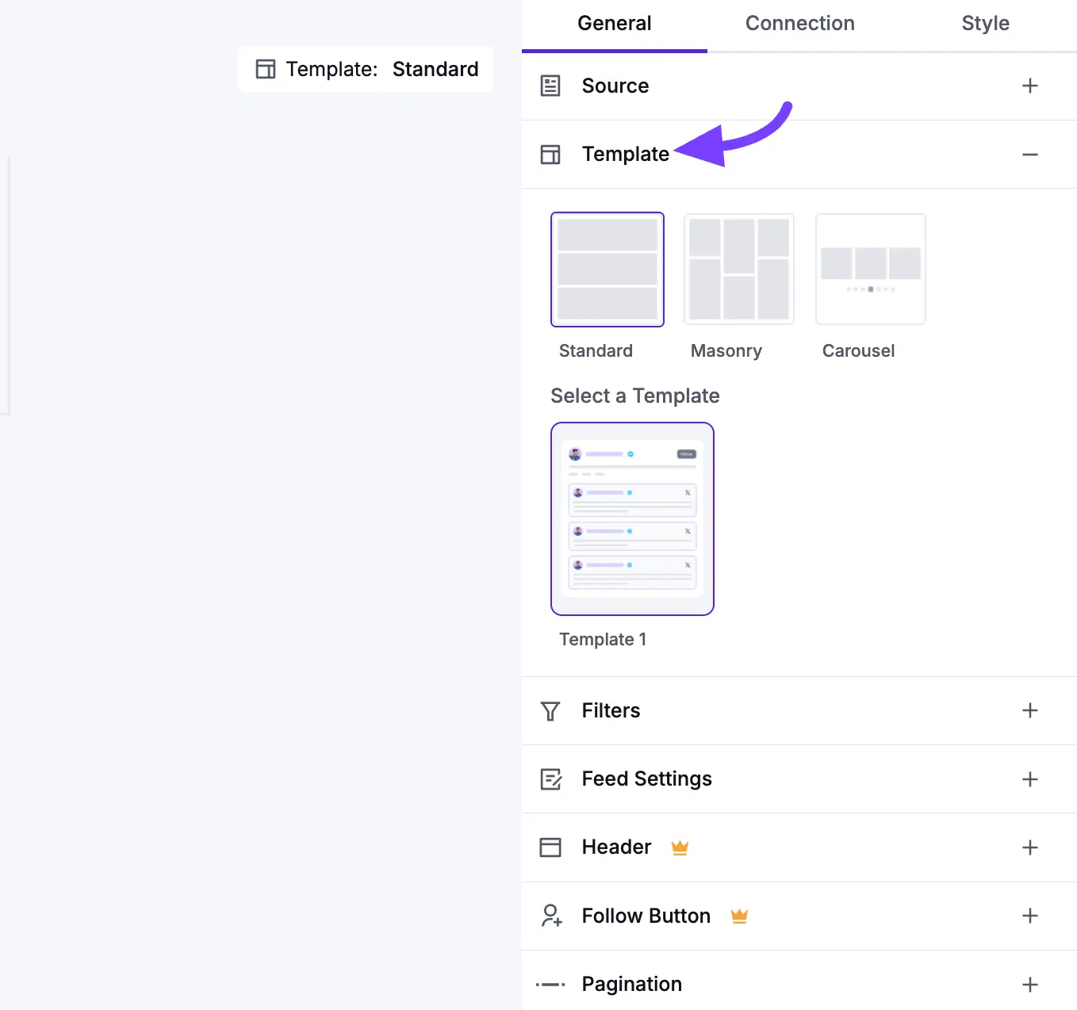This screenshot has height=1010, width=1077.
Task: Expand the Filters section plus sign
Action: point(1029,710)
